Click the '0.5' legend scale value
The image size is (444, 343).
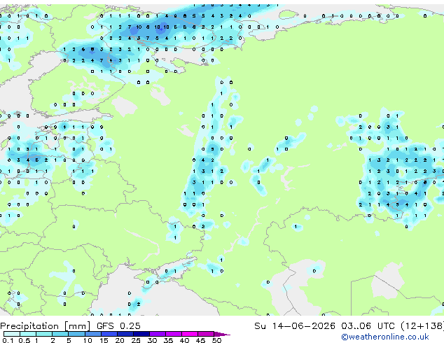[x=25, y=340]
